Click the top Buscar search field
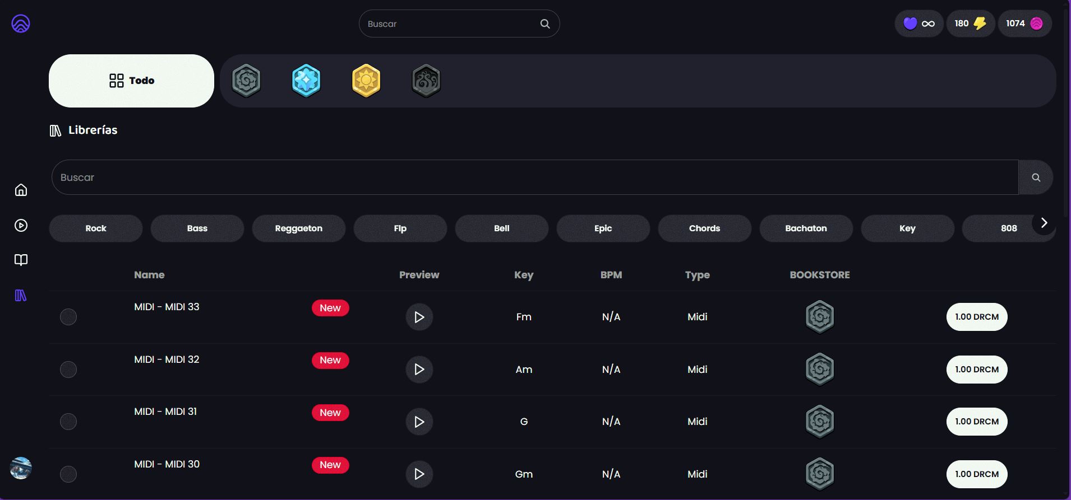The width and height of the screenshot is (1071, 500). coord(451,24)
